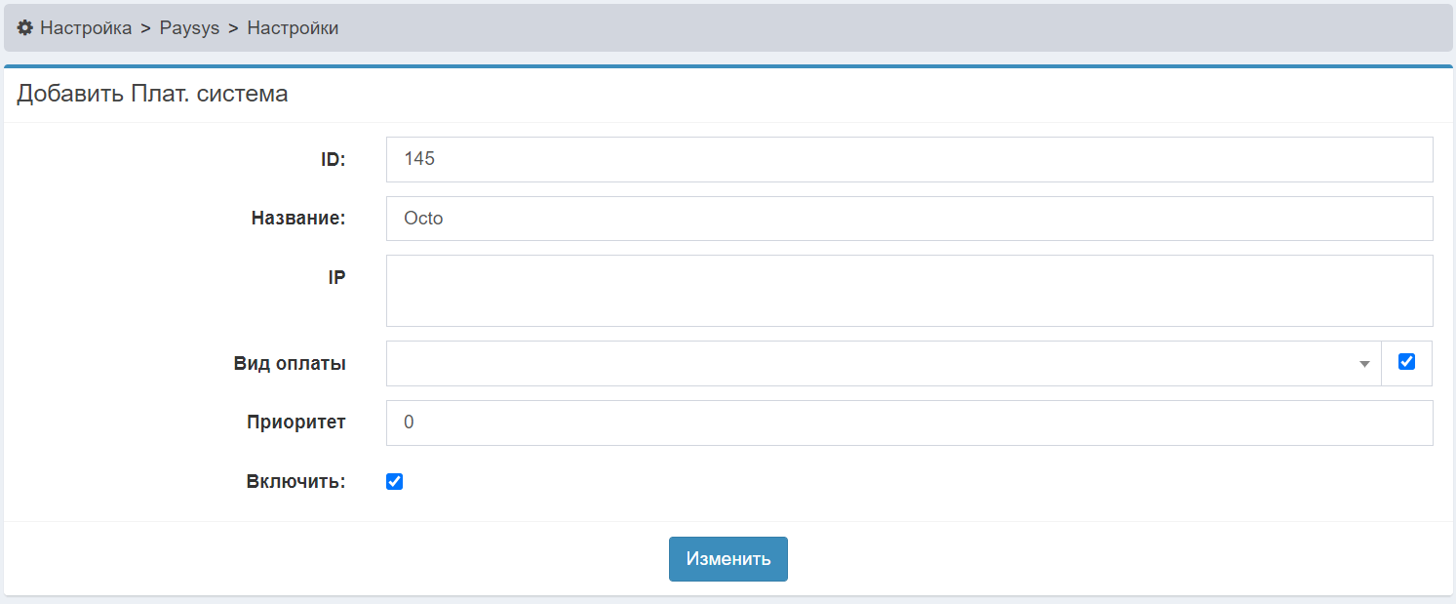Click the Добавить Плат. система heading

click(152, 95)
